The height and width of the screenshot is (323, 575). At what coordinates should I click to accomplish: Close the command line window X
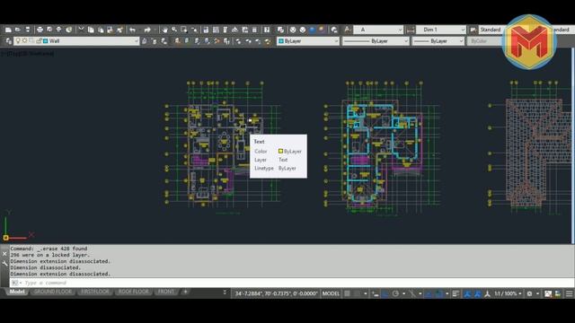click(4, 253)
